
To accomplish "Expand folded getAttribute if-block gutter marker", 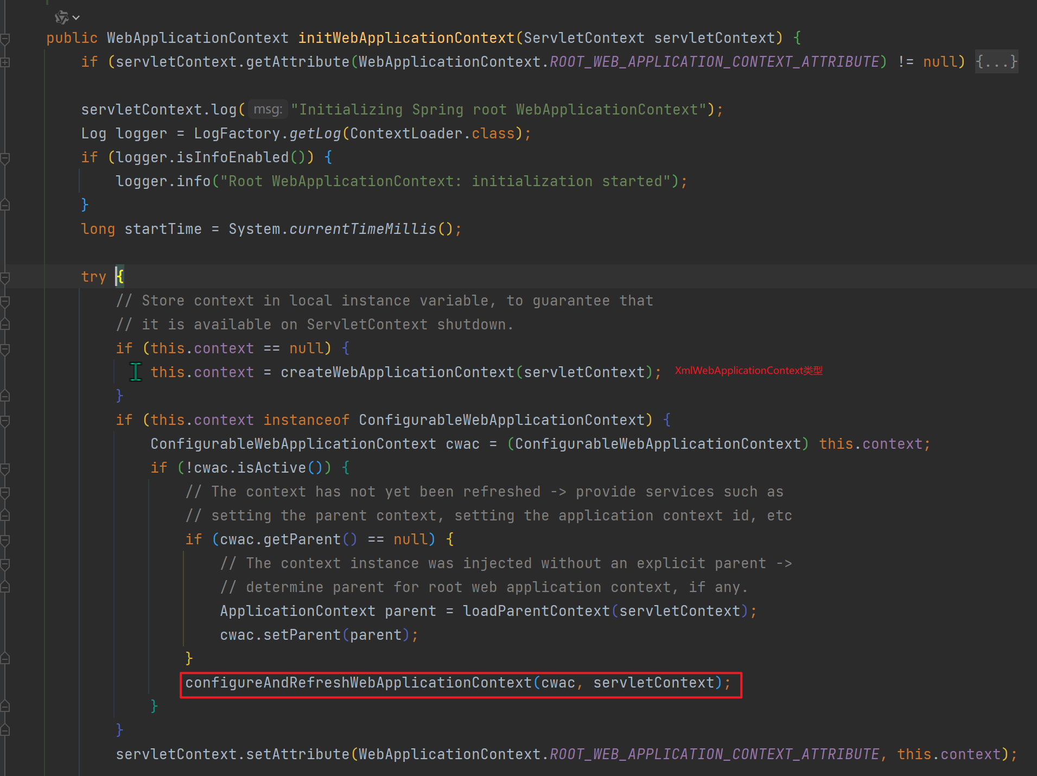I will 5,62.
